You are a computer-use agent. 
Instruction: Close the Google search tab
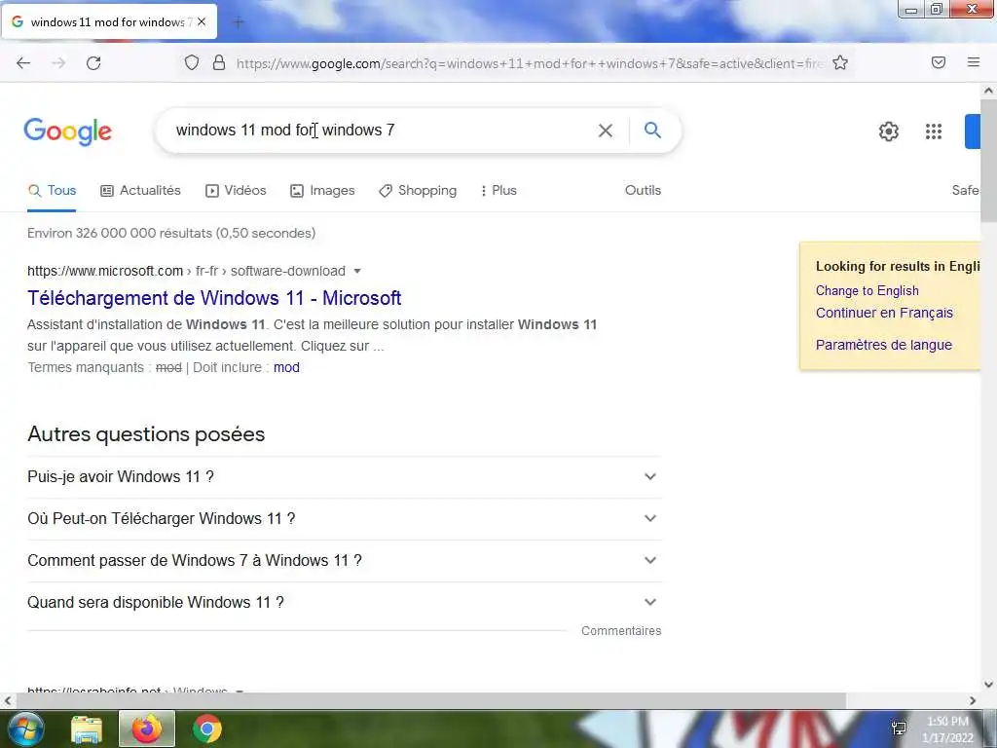tap(202, 21)
